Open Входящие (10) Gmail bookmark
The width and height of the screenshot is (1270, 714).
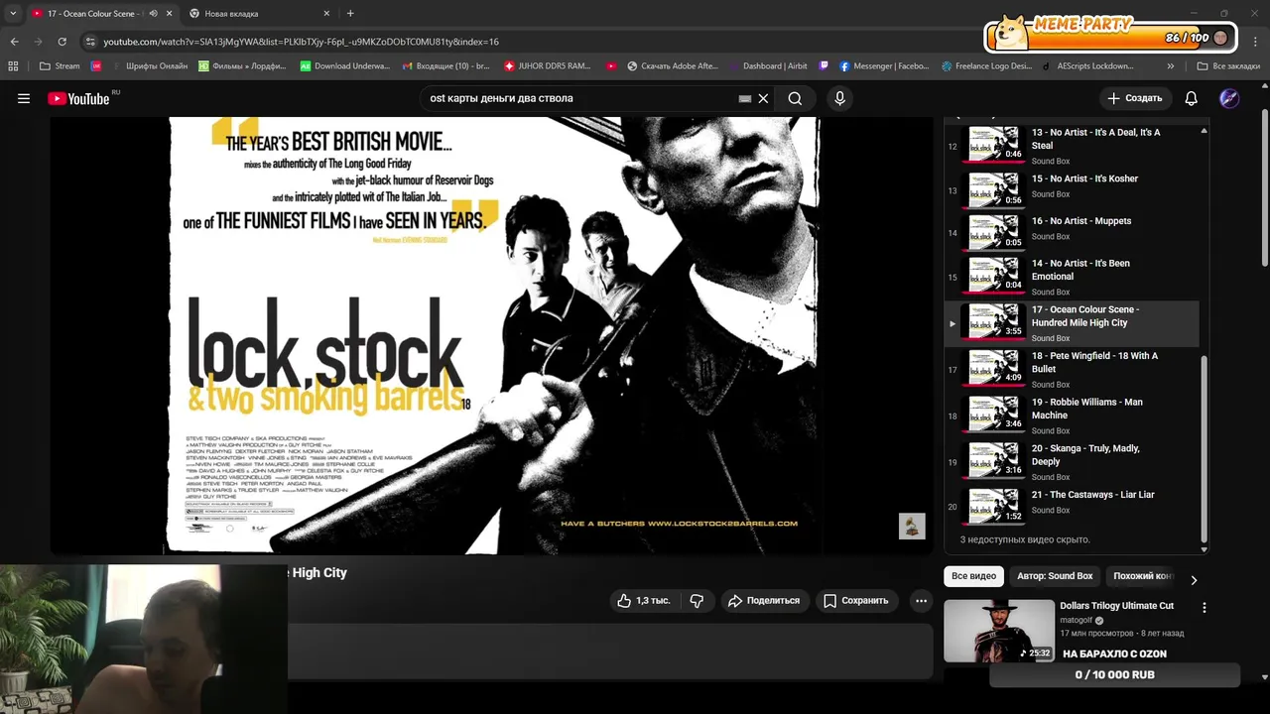[446, 66]
